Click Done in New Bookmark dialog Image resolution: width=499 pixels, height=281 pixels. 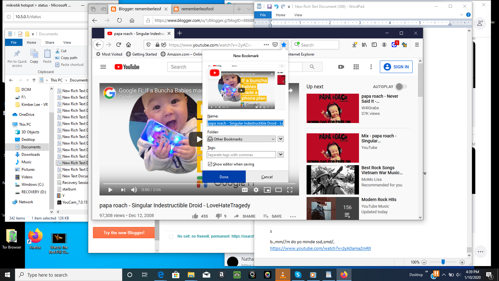point(224,177)
